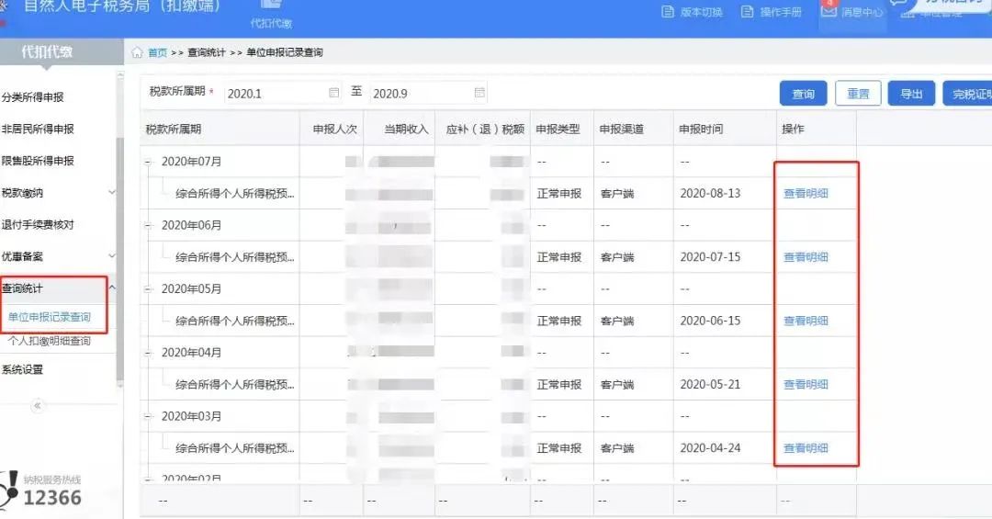Open 限售股所得申报 in sidebar

point(38,161)
